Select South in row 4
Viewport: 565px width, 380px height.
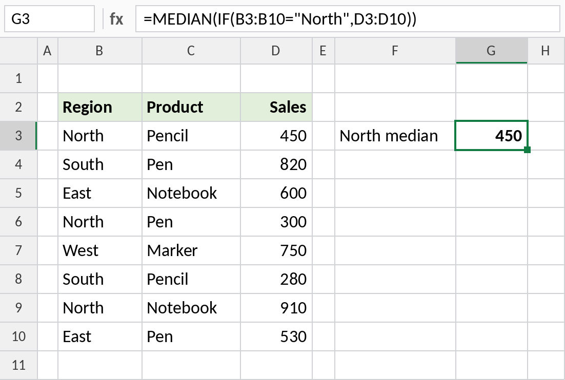(x=100, y=164)
